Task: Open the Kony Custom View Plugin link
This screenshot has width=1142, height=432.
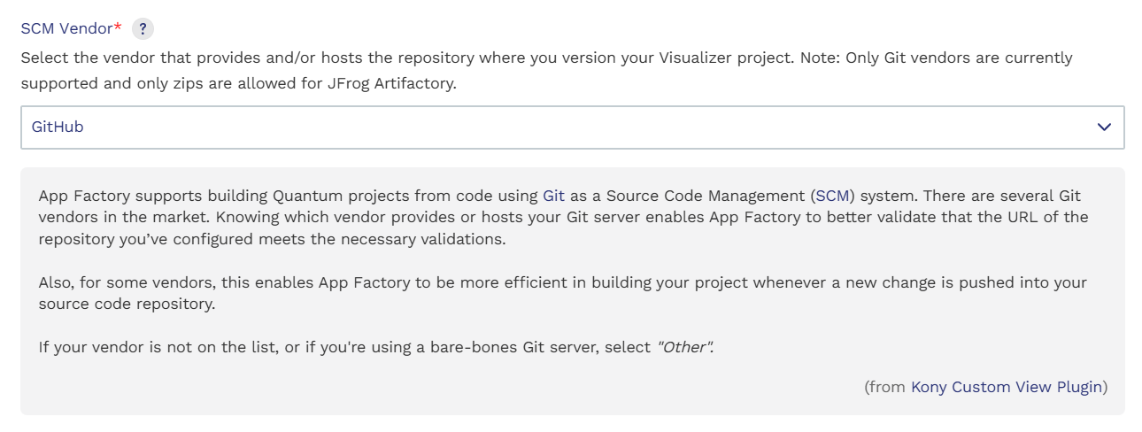Action: (1007, 387)
